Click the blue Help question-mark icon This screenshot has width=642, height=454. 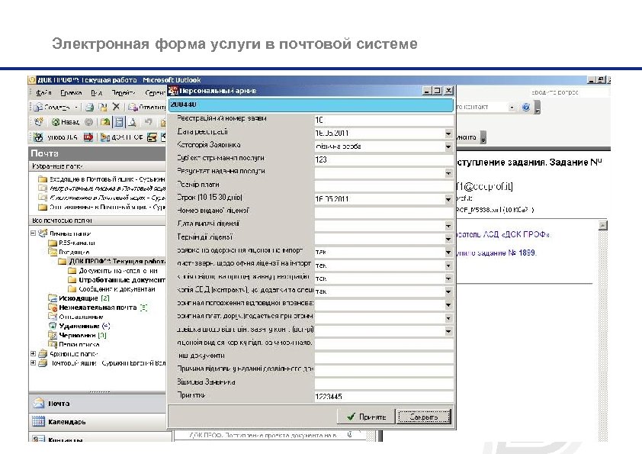pos(525,107)
